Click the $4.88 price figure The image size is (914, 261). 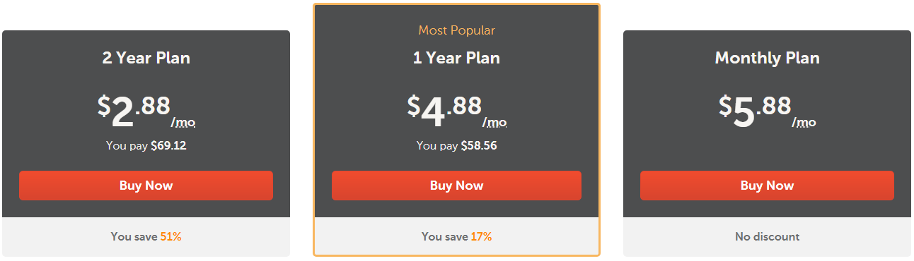[444, 111]
